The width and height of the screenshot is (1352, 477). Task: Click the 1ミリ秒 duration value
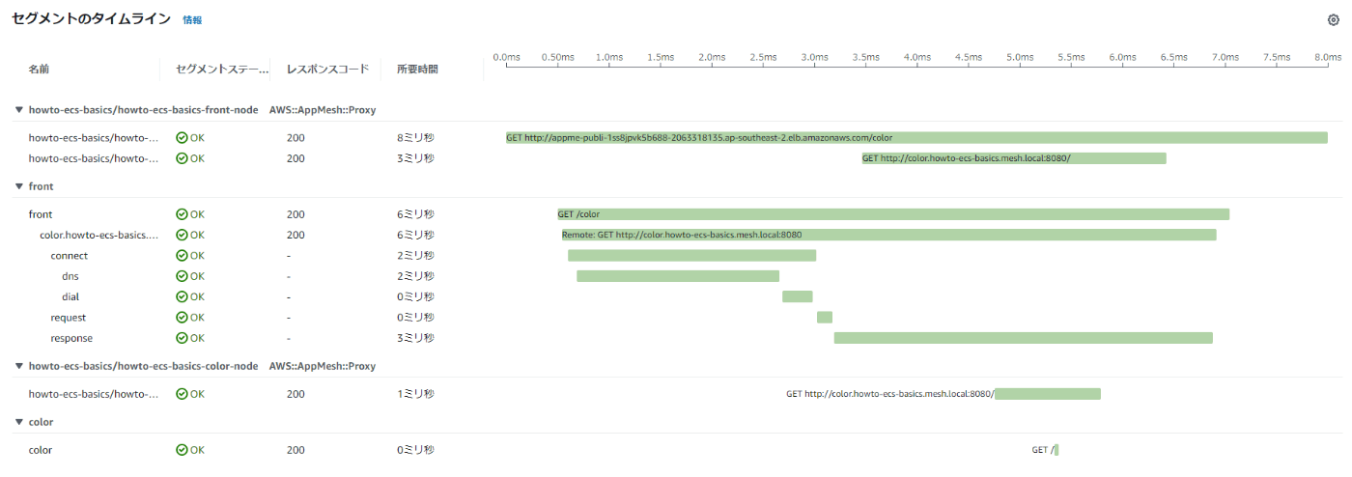click(x=415, y=394)
